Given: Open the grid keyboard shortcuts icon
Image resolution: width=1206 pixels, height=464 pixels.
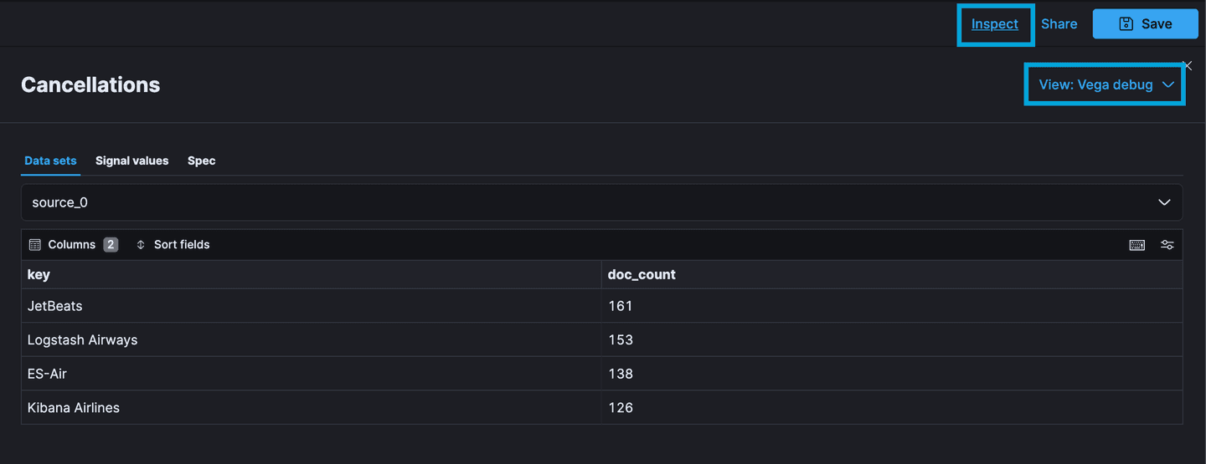Looking at the screenshot, I should 1136,245.
